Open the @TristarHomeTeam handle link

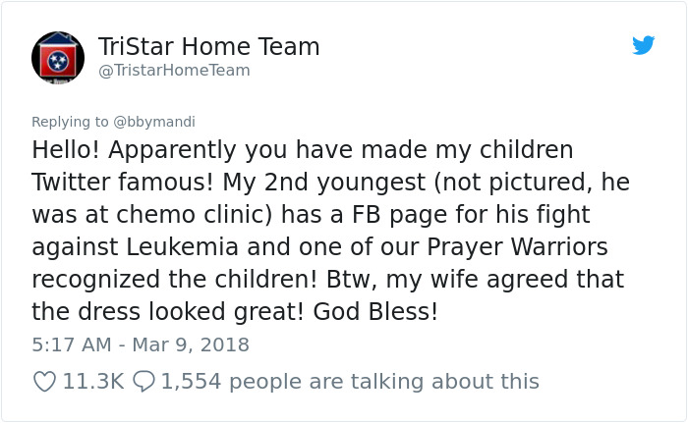pos(174,71)
